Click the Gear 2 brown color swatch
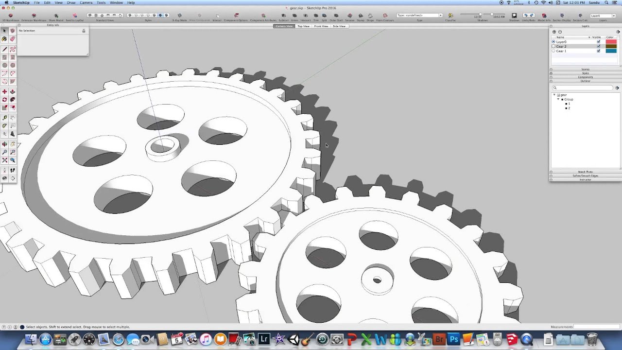The width and height of the screenshot is (622, 350). pos(611,46)
